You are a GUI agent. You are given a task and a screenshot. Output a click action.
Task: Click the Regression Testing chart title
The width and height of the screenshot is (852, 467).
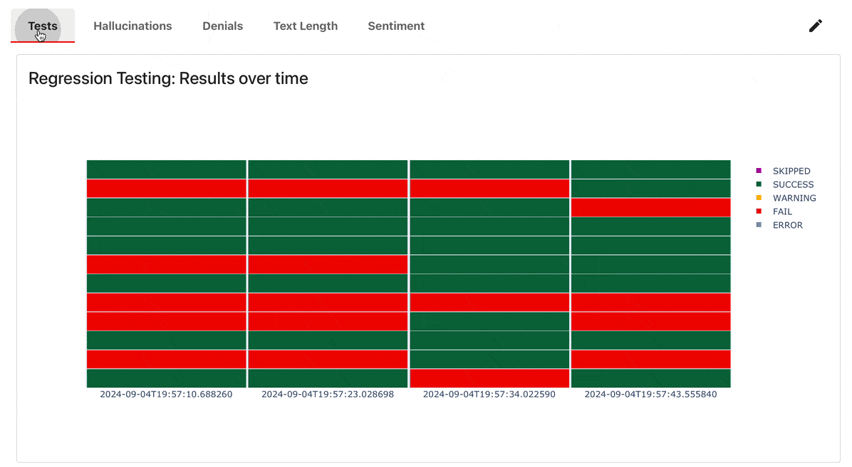point(168,78)
